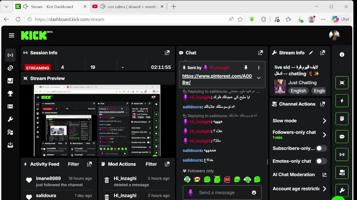Open the bar chart analytics sidebar icon
The height and width of the screenshot is (200, 357).
10,81
